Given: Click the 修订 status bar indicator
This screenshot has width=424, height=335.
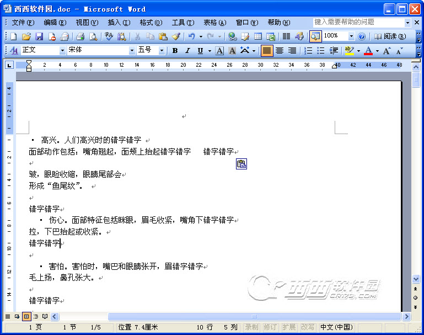Looking at the screenshot, I should click(270, 327).
